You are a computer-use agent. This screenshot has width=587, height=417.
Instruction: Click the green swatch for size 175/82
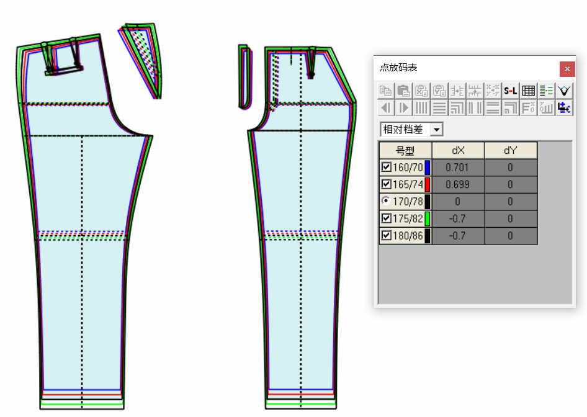coord(428,218)
